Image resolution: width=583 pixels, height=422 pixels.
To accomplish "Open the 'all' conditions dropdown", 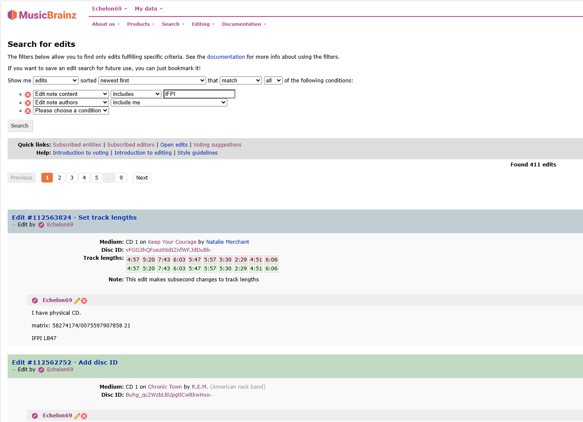I will [x=273, y=80].
